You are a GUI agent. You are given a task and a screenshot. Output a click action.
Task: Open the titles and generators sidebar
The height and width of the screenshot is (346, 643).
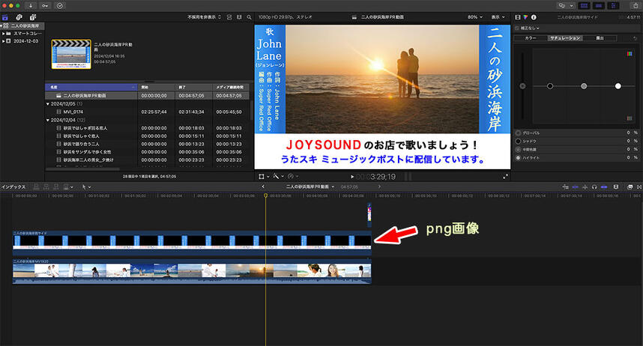pyautogui.click(x=34, y=16)
